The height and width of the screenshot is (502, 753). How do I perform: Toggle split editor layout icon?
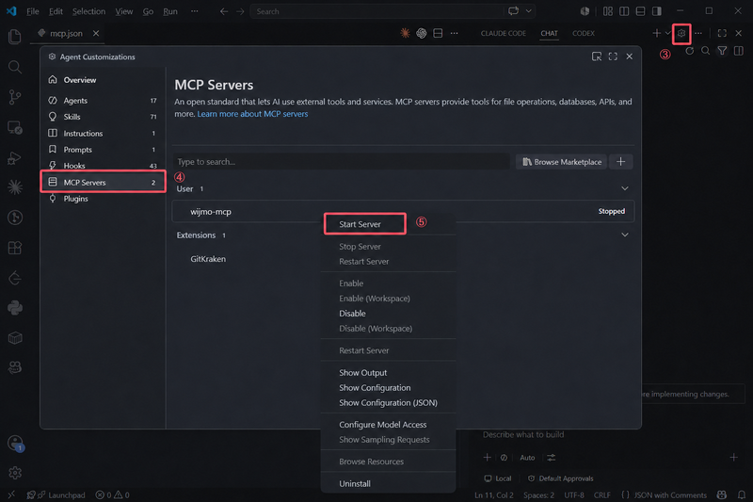point(438,33)
